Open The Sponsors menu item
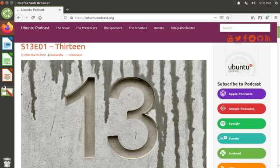 coord(113,28)
